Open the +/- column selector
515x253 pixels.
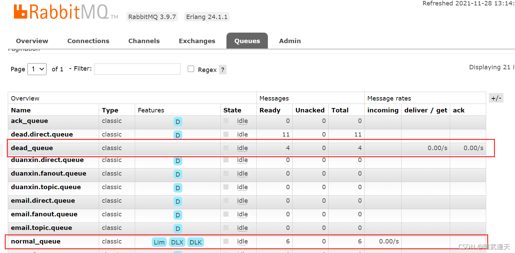pyautogui.click(x=496, y=98)
